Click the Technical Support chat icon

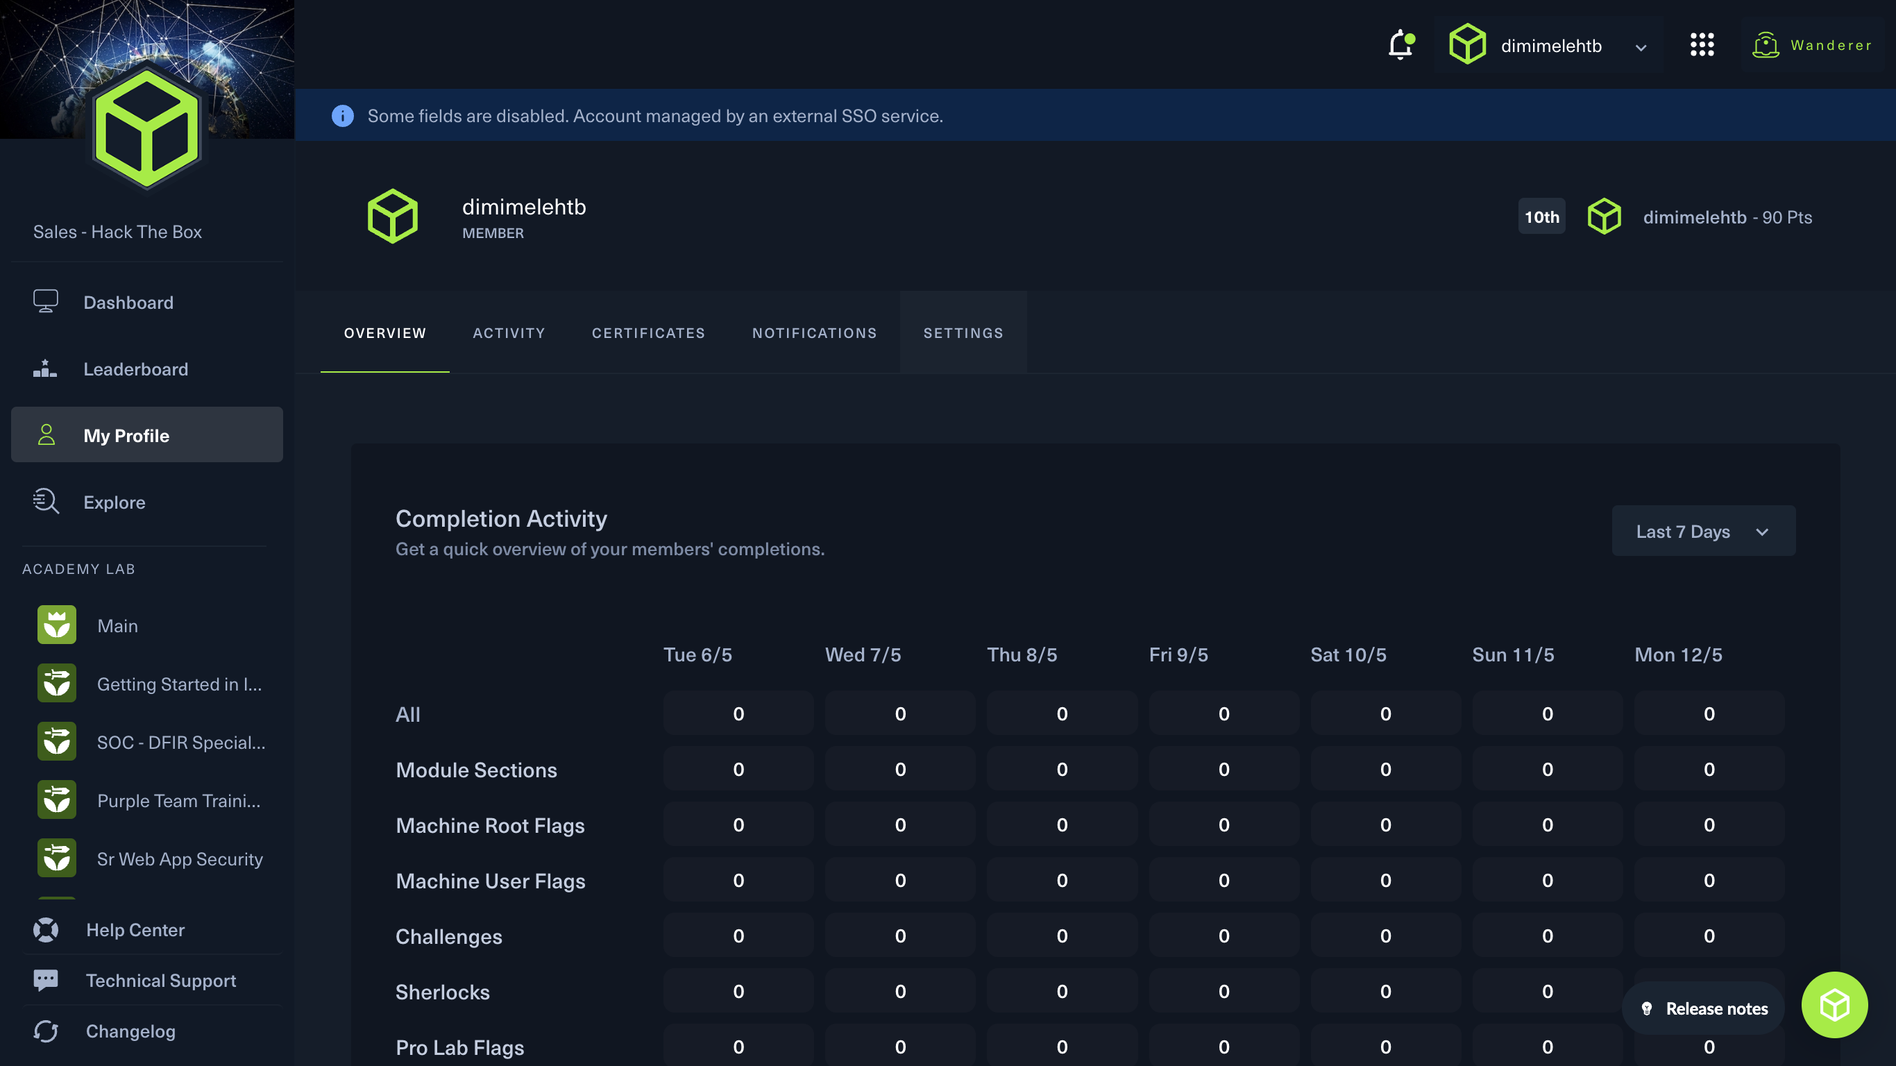(x=46, y=980)
